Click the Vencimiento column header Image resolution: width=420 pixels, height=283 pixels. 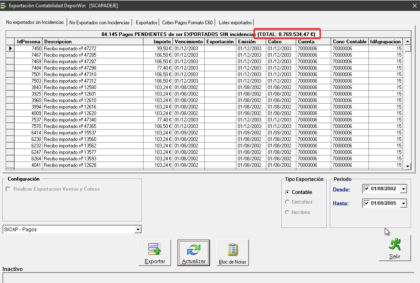click(x=189, y=42)
